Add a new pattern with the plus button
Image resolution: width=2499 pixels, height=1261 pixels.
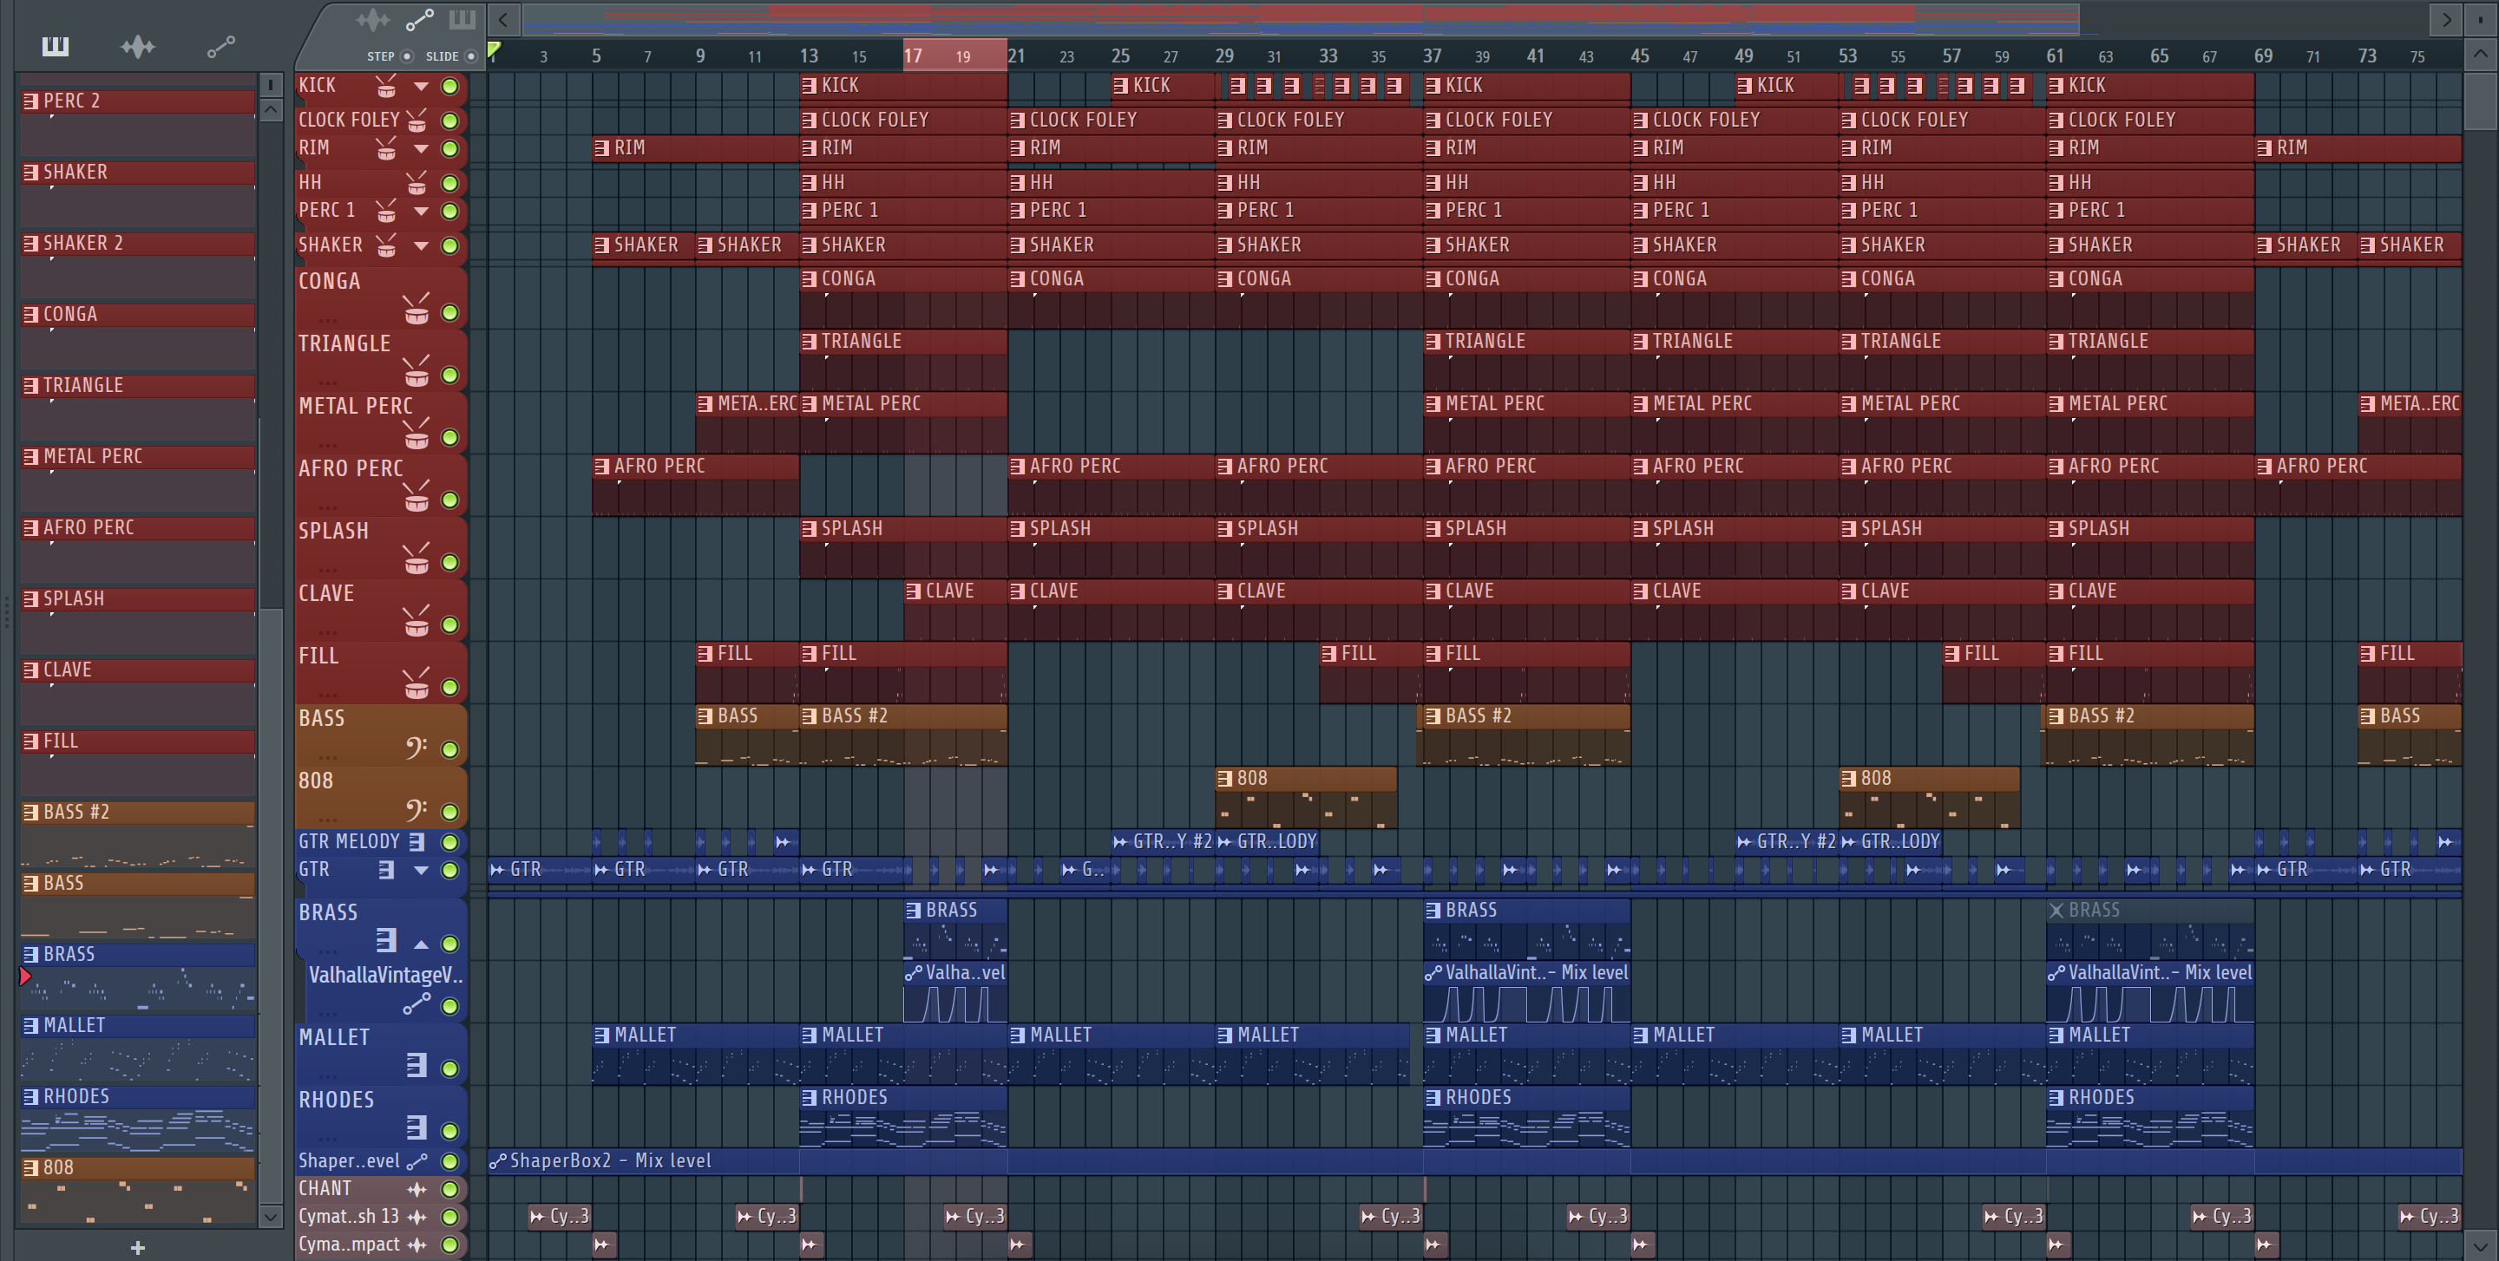138,1247
